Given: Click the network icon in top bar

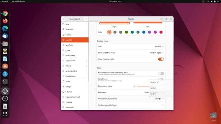Looking at the screenshot, I should (208, 1).
